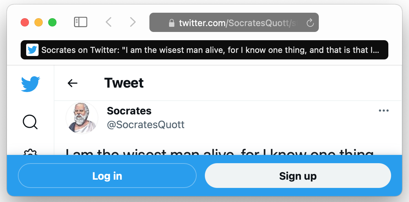Select the twitter.com URL address field
This screenshot has width=409, height=202.
[234, 23]
